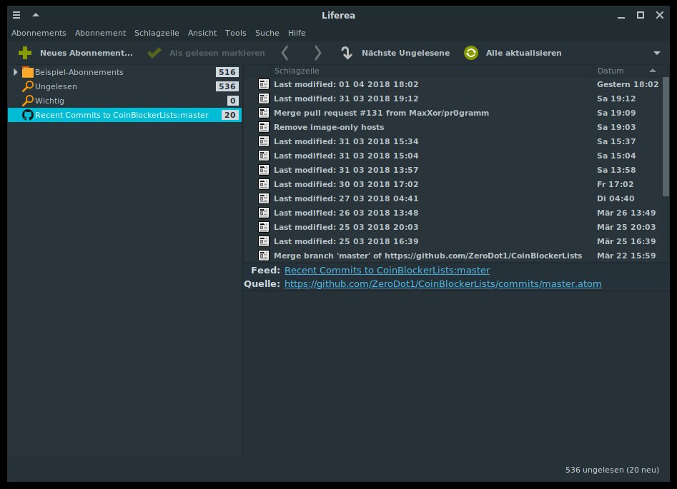Screen dimensions: 677x489
Task: Click Neues Abonnement... button label
Action: pyautogui.click(x=87, y=53)
